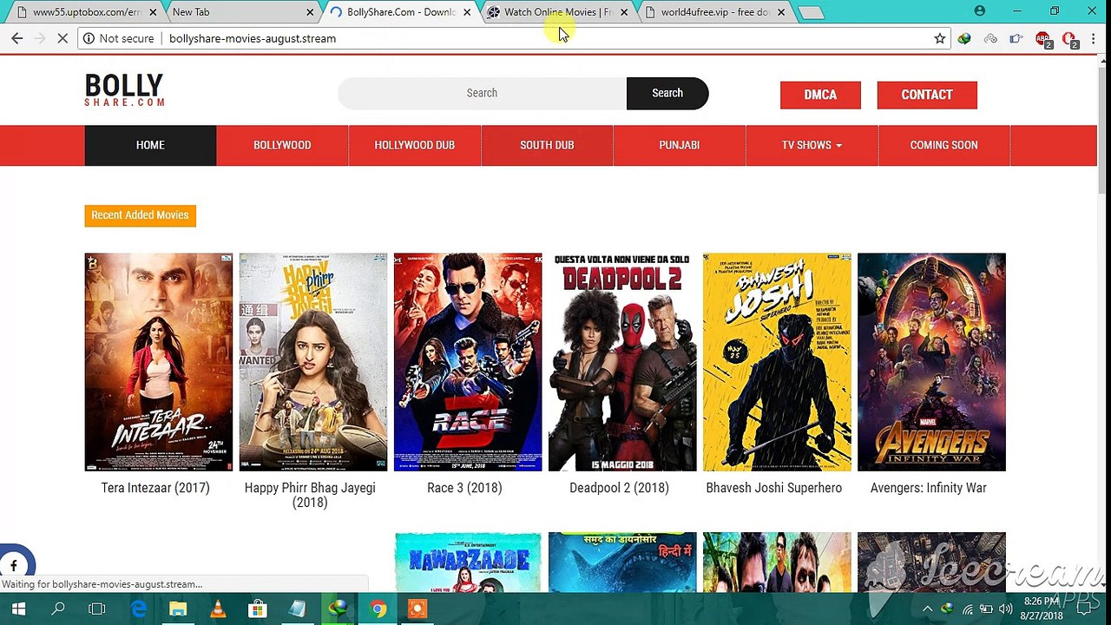Viewport: 1111px width, 625px height.
Task: Click Avengers: Infinity War title link
Action: pyautogui.click(x=928, y=488)
